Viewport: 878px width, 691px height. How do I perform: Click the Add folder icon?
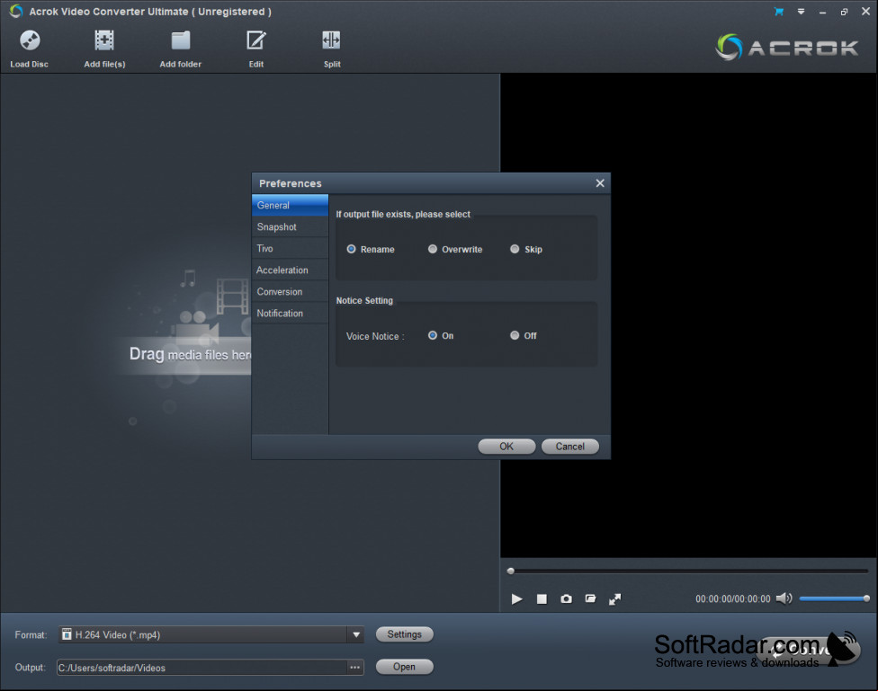(x=180, y=40)
